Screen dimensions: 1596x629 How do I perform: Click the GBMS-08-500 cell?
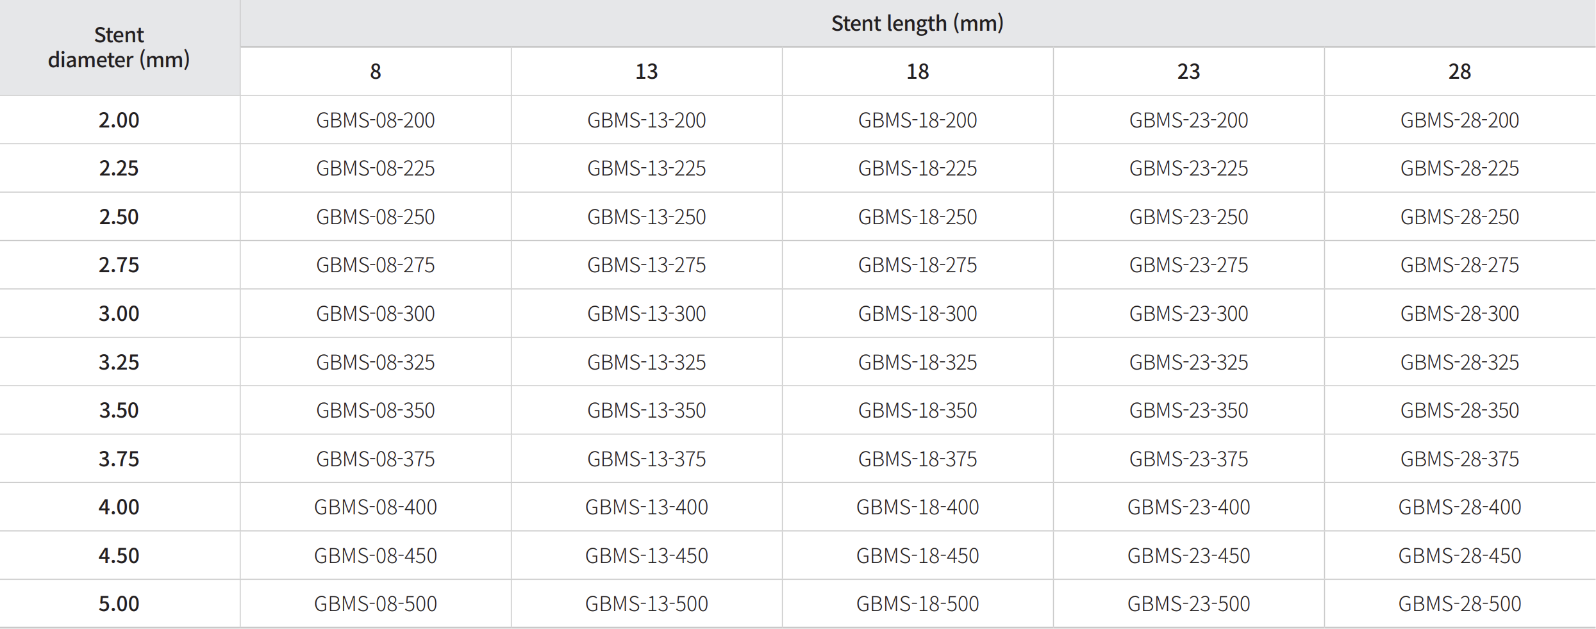[375, 603]
